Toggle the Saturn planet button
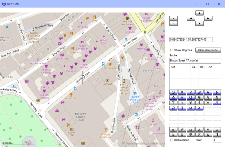 [217, 92]
